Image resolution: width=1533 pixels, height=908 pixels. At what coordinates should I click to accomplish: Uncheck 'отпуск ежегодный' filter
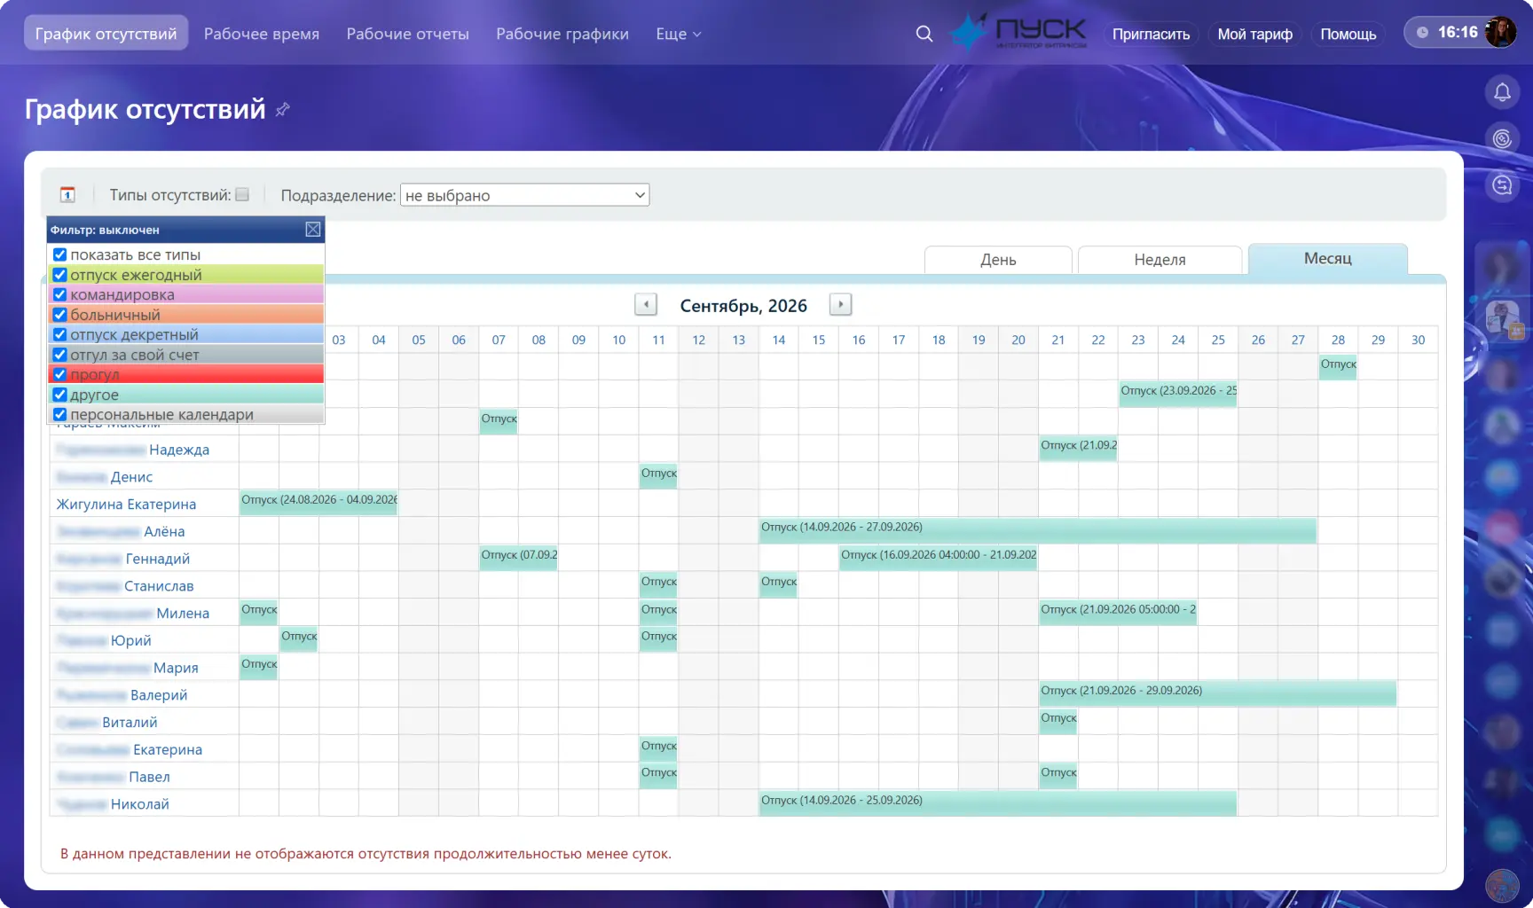point(60,275)
